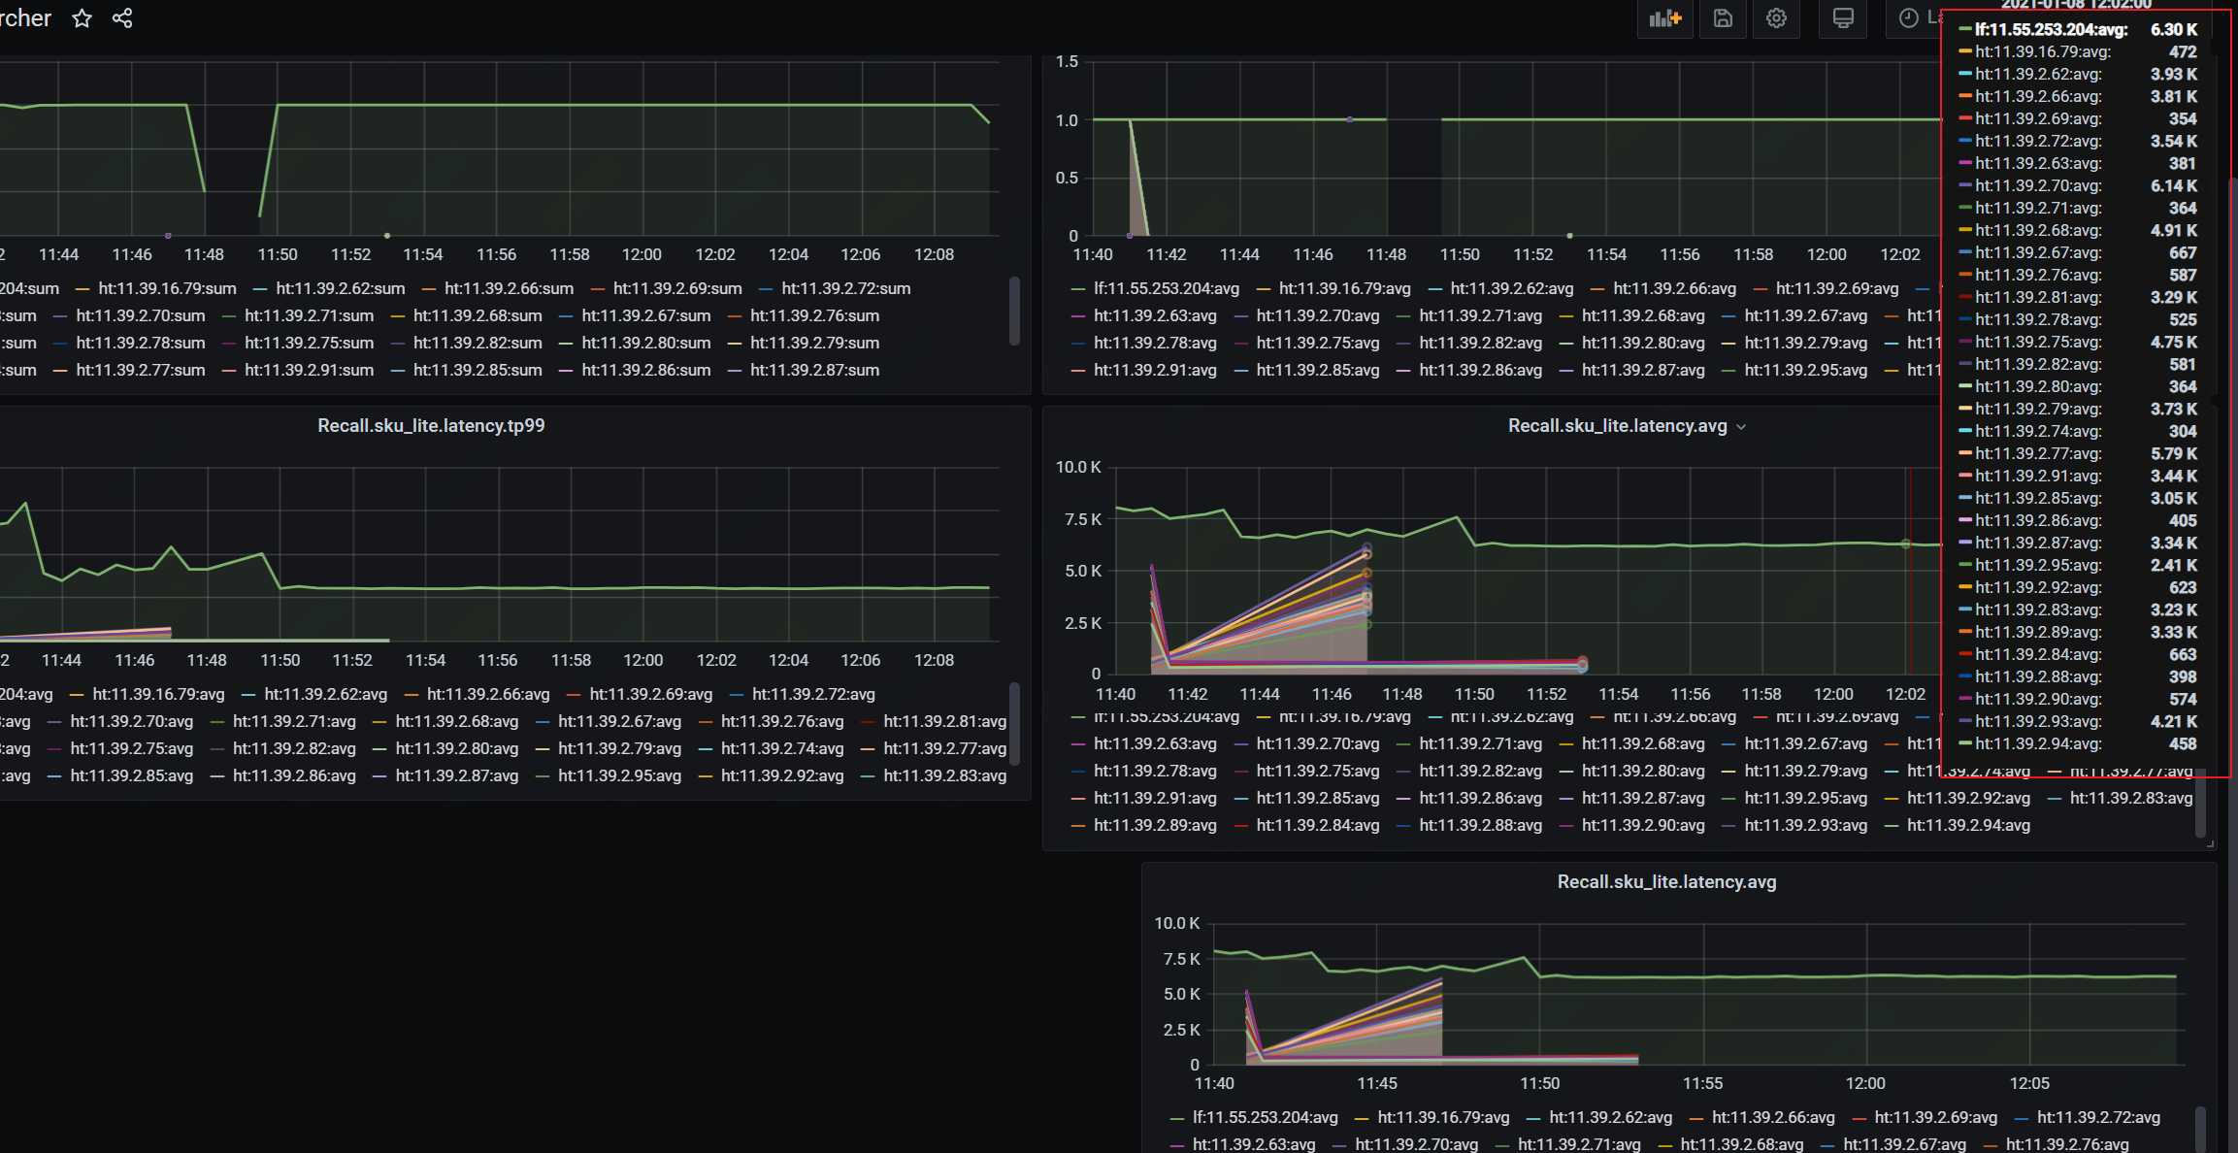Click the lf:11.55.253.204:avg legend label

pos(1167,716)
